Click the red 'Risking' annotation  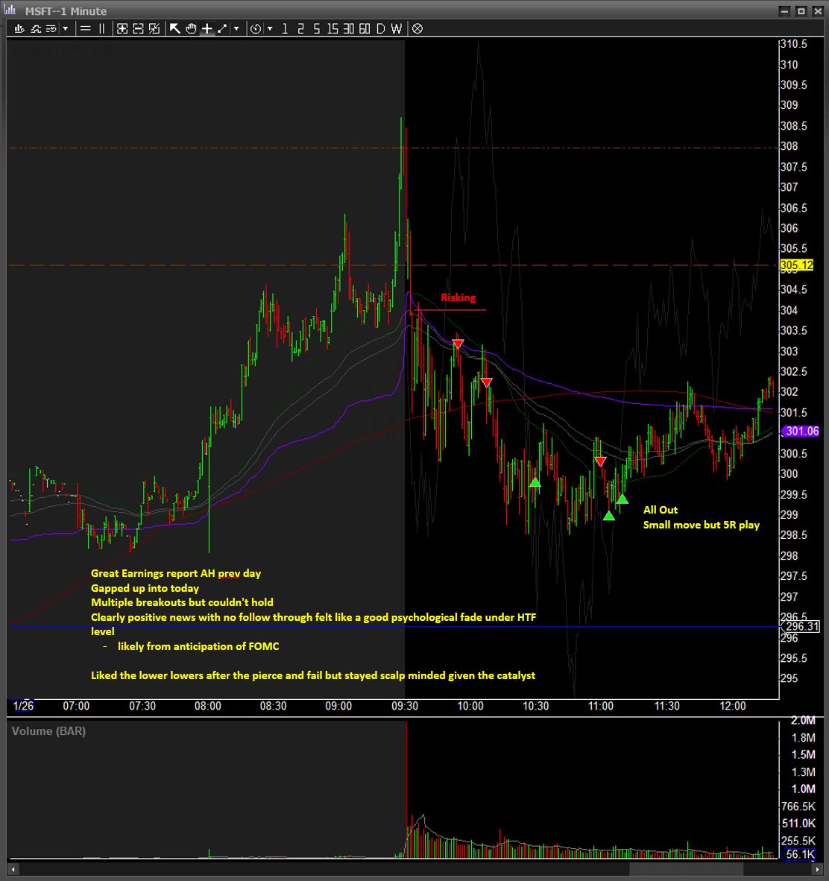458,297
